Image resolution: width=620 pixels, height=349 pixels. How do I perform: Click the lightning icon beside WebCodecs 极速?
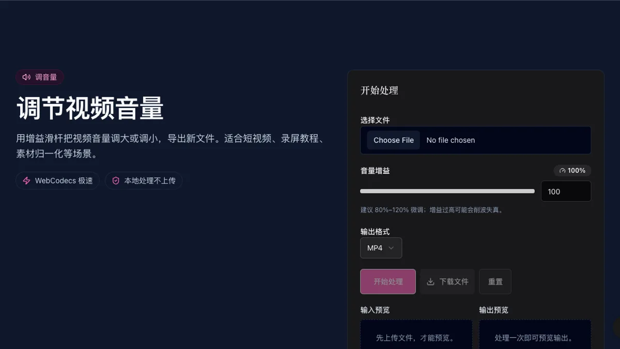[x=26, y=181]
